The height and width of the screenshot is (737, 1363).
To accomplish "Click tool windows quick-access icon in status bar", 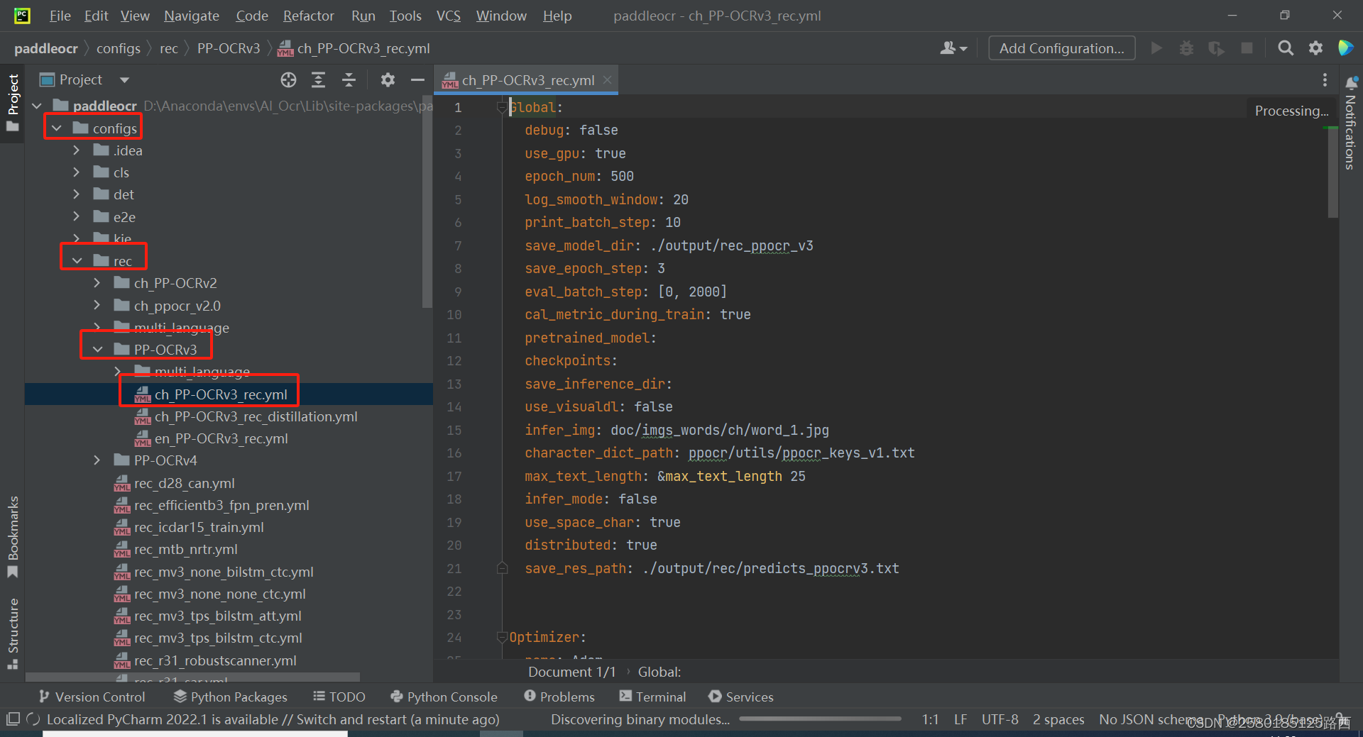I will click(13, 719).
